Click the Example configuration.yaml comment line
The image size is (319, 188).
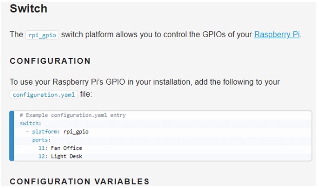pyautogui.click(x=72, y=115)
